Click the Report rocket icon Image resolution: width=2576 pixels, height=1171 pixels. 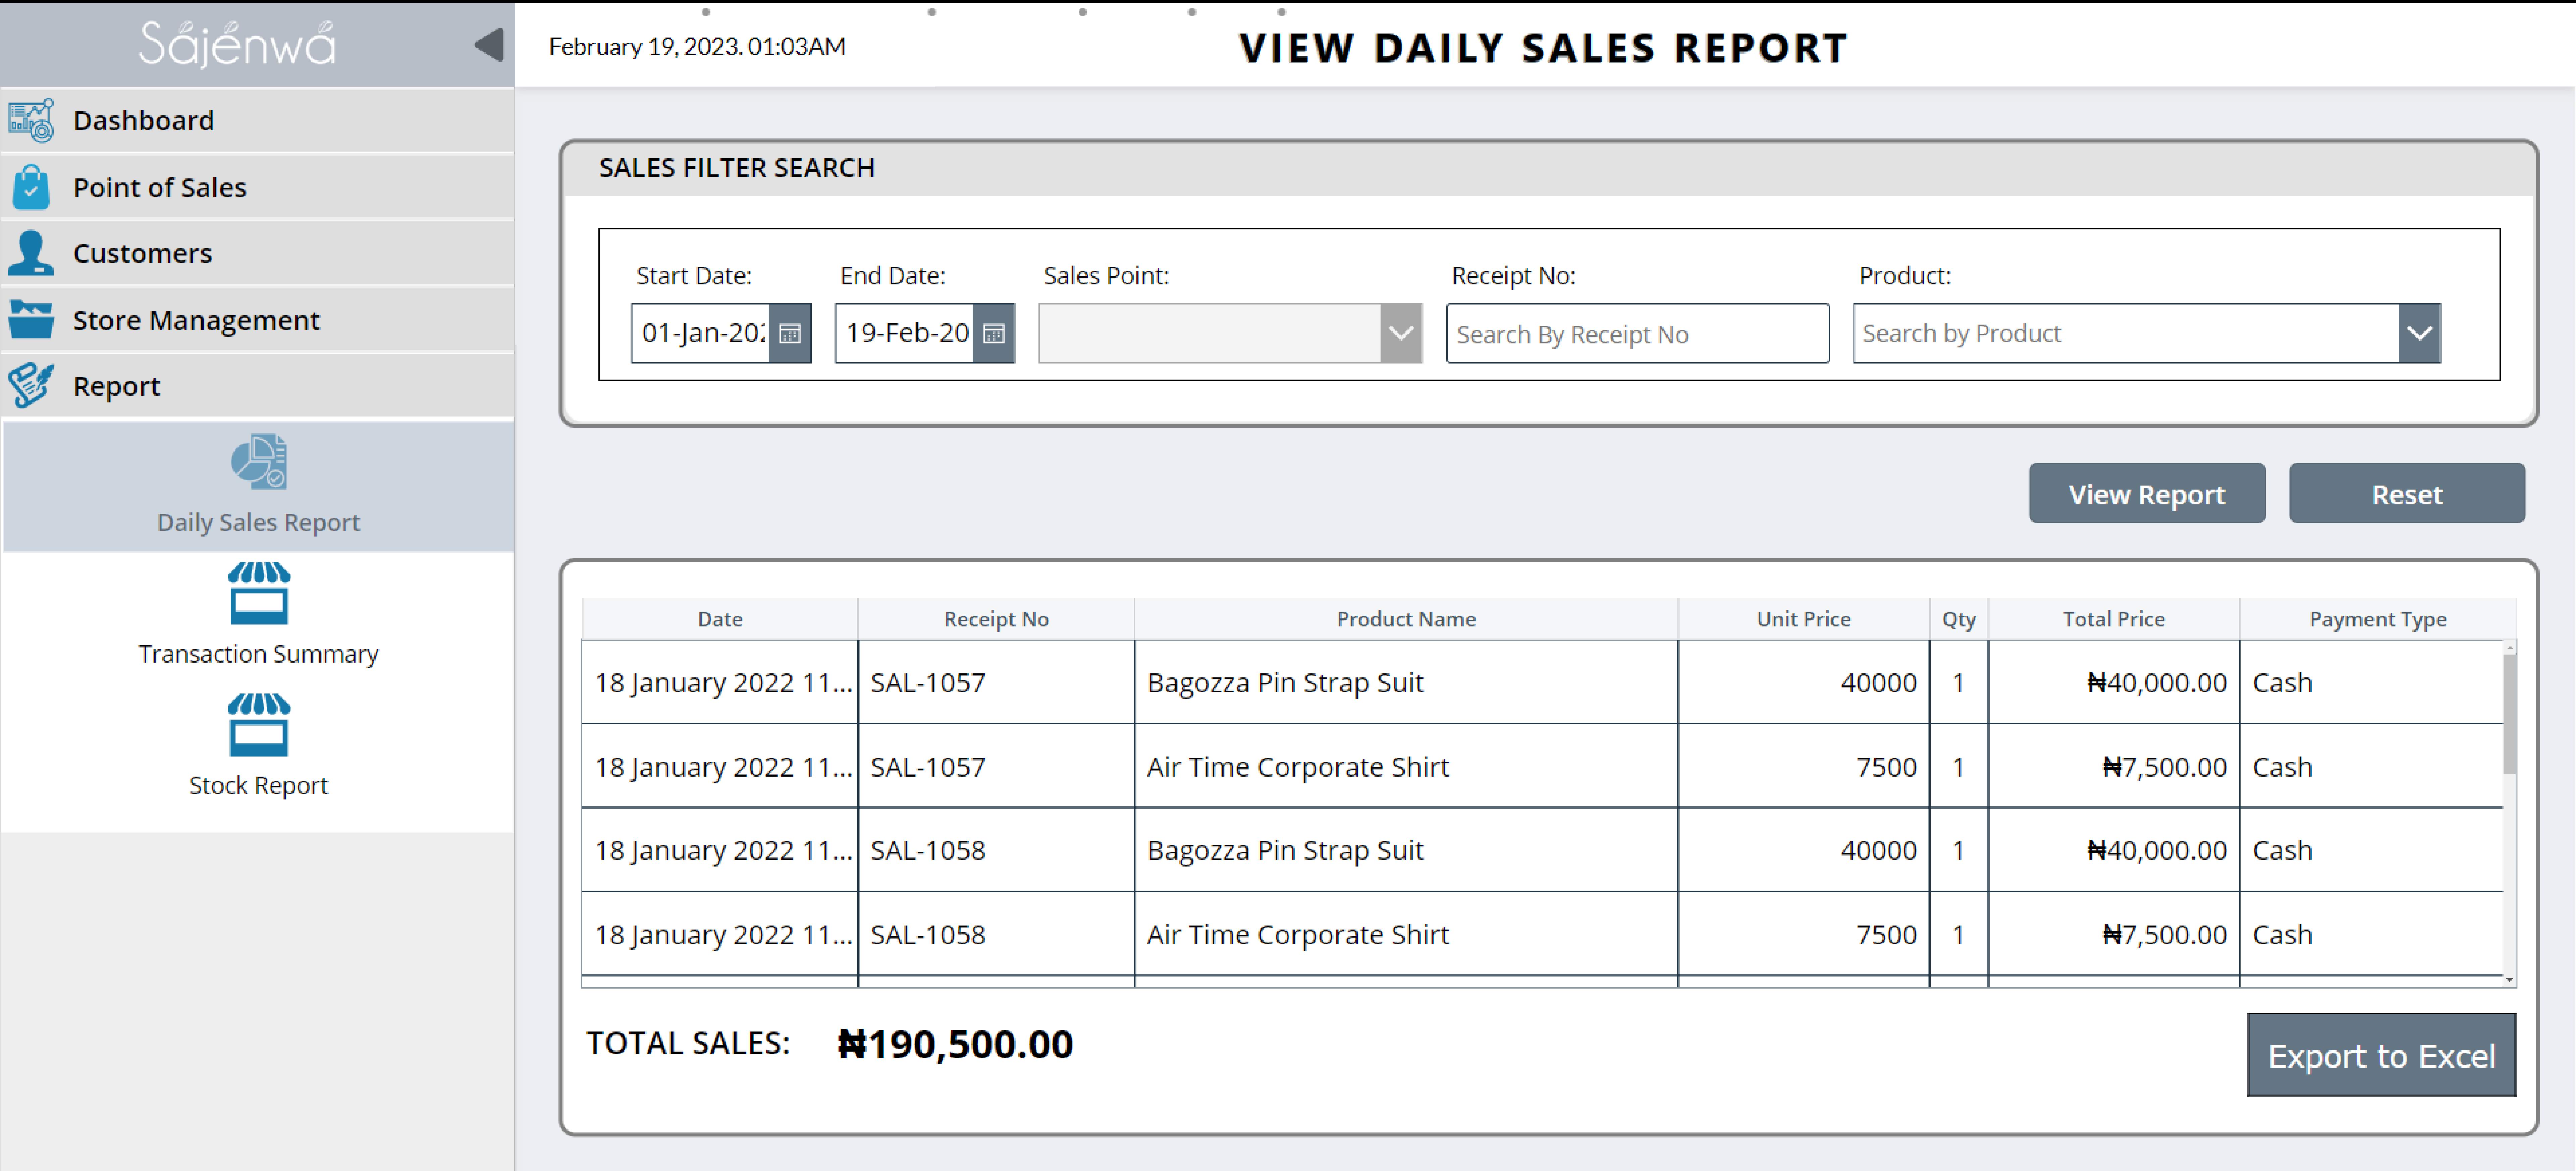(x=31, y=385)
